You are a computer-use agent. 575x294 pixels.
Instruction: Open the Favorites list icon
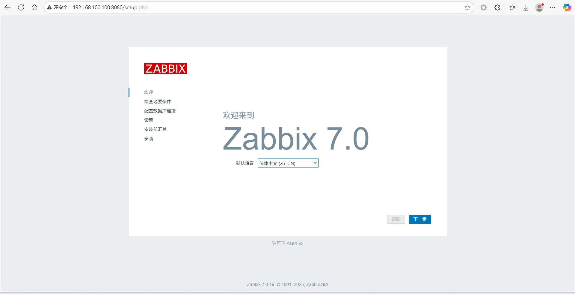(x=512, y=7)
